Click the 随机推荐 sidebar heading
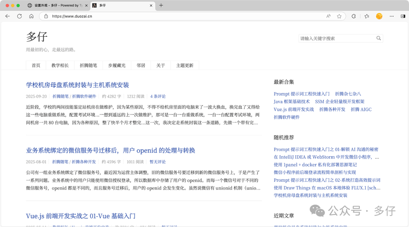The width and height of the screenshot is (409, 227). click(x=284, y=137)
